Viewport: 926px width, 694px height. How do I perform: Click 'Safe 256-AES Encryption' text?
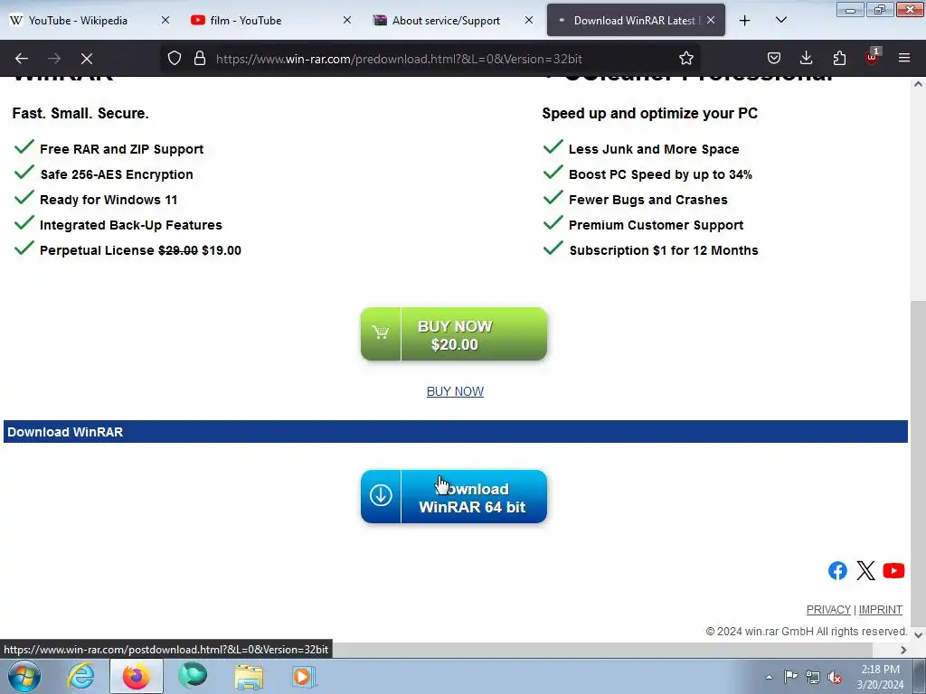(x=117, y=174)
